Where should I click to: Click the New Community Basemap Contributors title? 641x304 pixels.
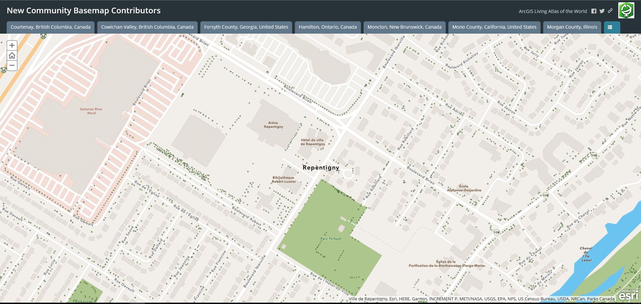click(83, 11)
